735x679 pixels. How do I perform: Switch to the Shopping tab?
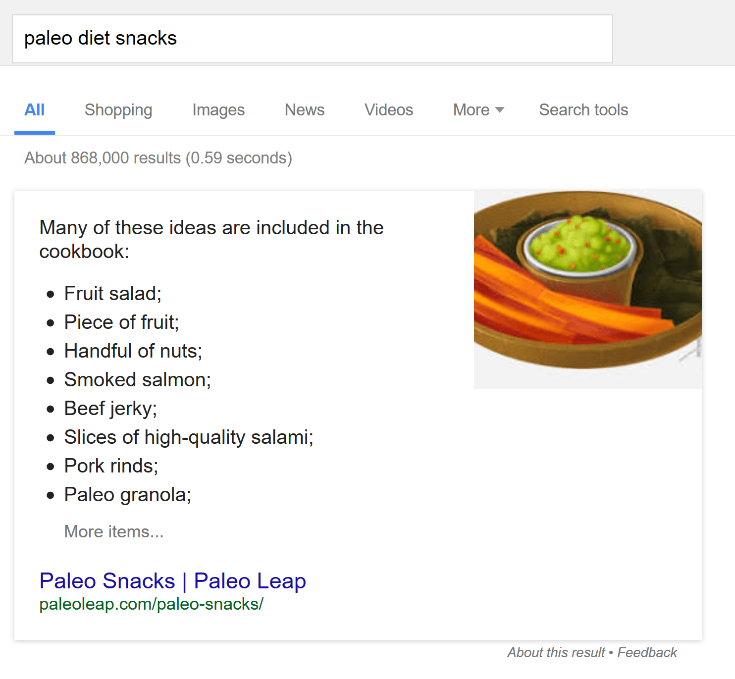pyautogui.click(x=118, y=110)
